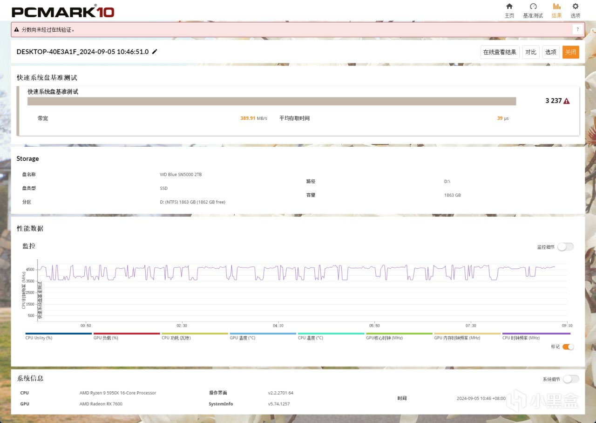Click the CPU name AMD Ryzen 9 5950X
This screenshot has height=423, width=596.
(118, 393)
